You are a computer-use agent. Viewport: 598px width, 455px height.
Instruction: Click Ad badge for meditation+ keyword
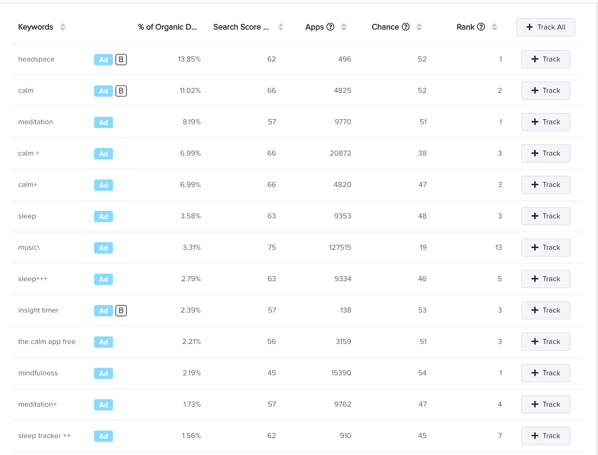point(104,405)
